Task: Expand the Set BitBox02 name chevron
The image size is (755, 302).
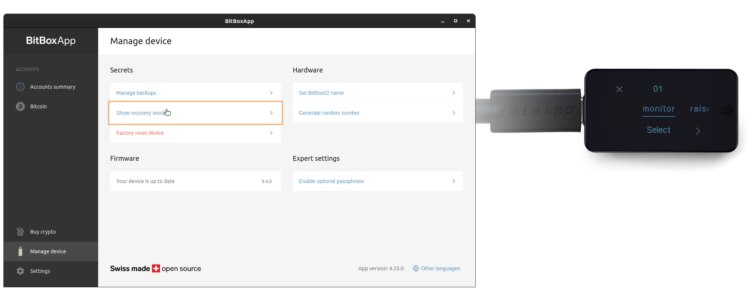Action: (454, 93)
